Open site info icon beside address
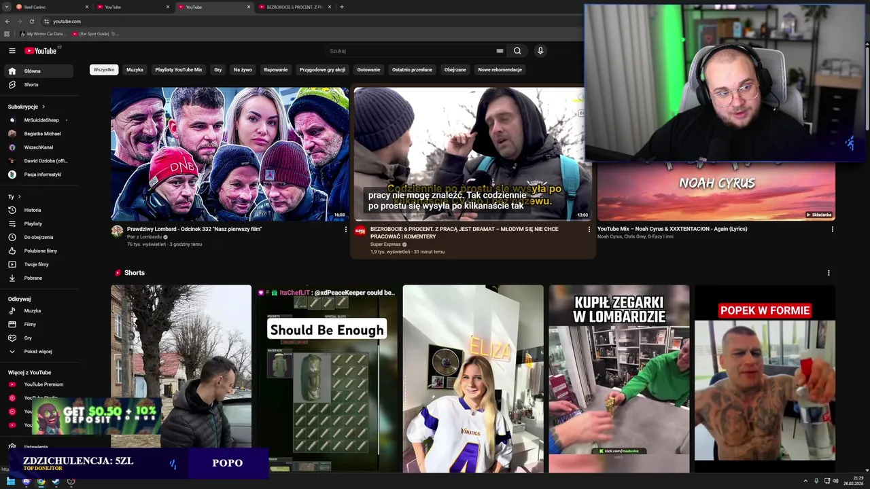The height and width of the screenshot is (489, 870). tap(46, 21)
